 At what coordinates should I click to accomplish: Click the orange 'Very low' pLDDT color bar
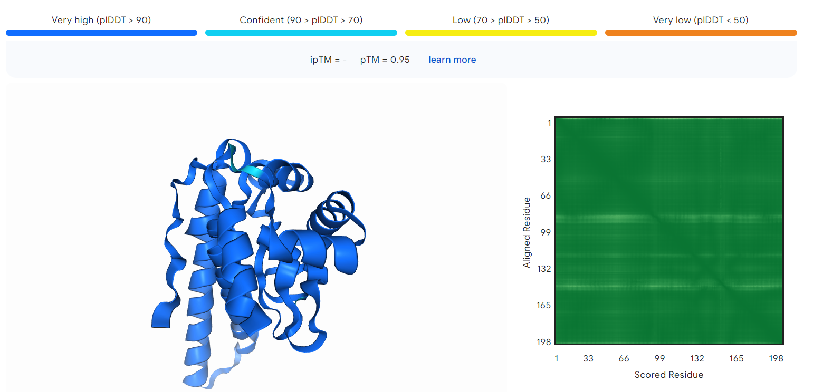701,33
